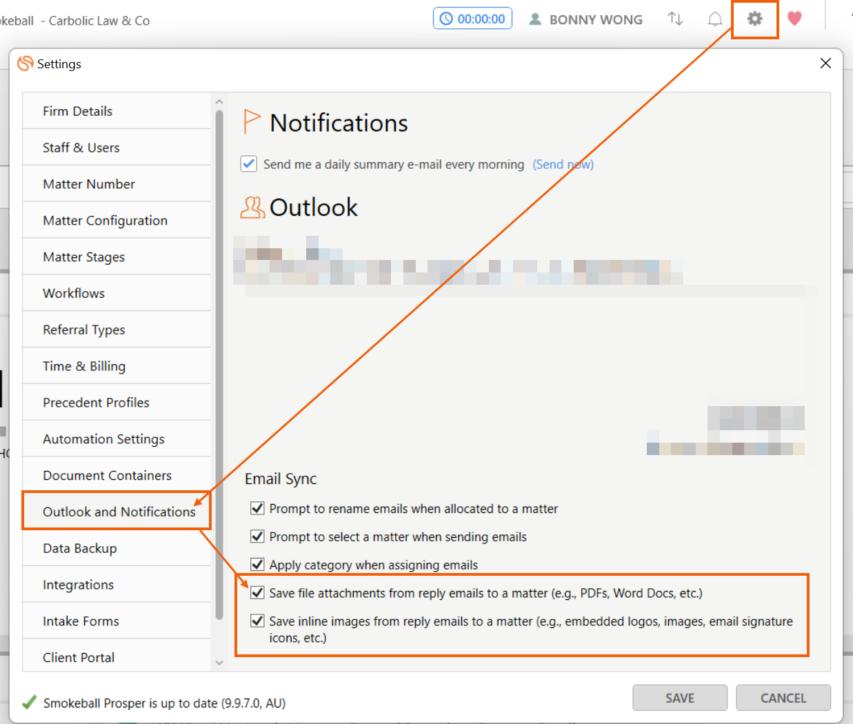Select Precedent Profiles

pyautogui.click(x=117, y=403)
